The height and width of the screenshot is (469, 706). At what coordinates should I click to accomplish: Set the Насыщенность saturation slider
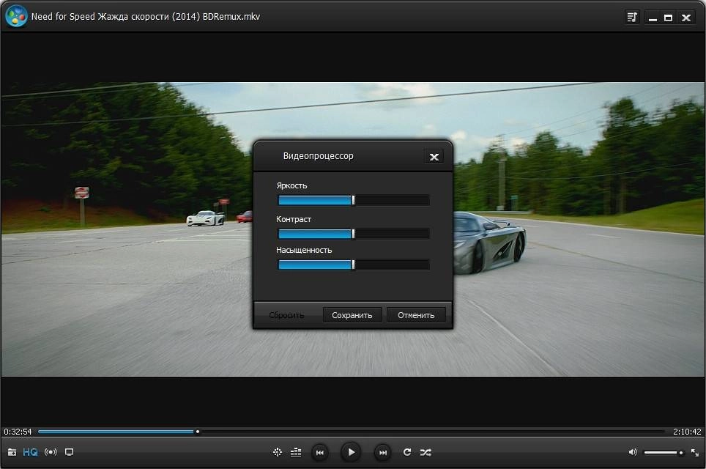coord(354,265)
